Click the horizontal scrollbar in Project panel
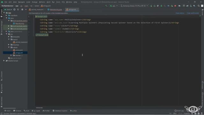The image size is (204, 115). [9, 108]
